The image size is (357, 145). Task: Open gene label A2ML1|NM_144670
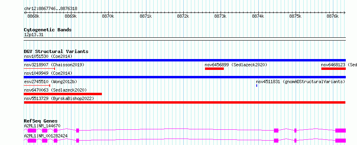[x=42, y=126]
